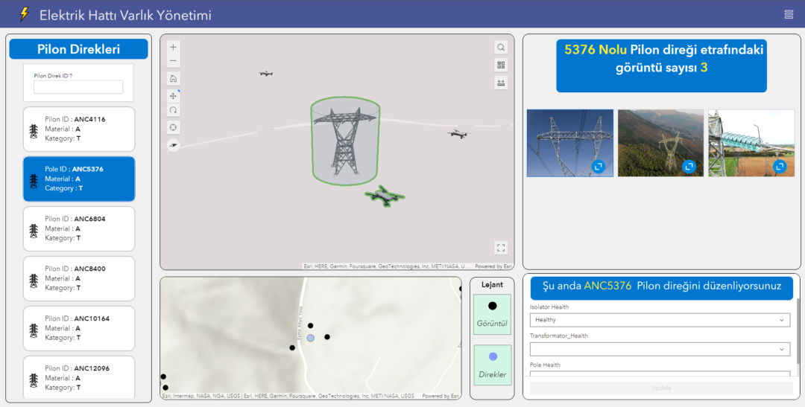Image resolution: width=805 pixels, height=407 pixels.
Task: Open the Pole Health dropdown
Action: point(660,375)
